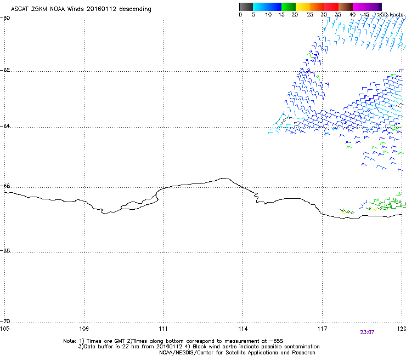Click the longitude label '114'

point(243,329)
